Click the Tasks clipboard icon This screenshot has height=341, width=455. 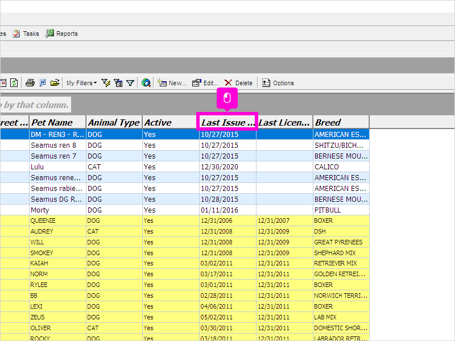pos(16,34)
